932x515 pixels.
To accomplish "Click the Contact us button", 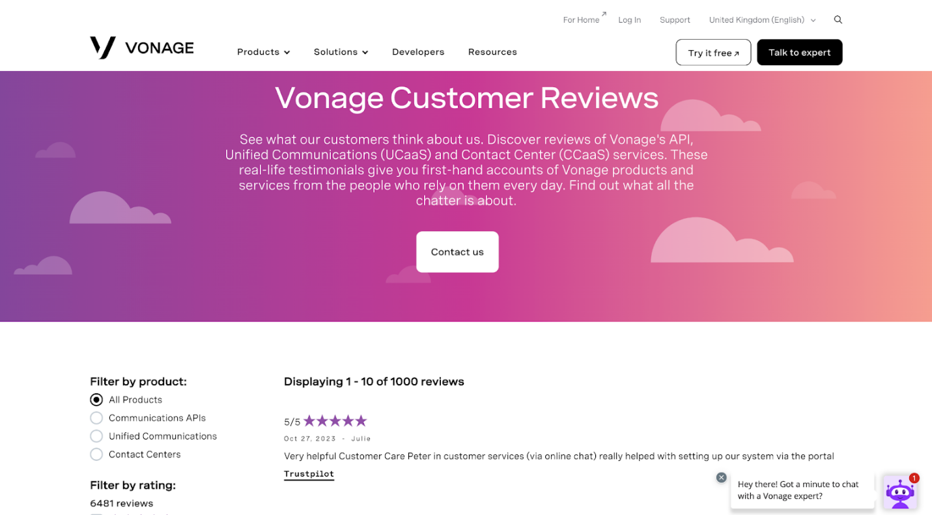I will 457,252.
